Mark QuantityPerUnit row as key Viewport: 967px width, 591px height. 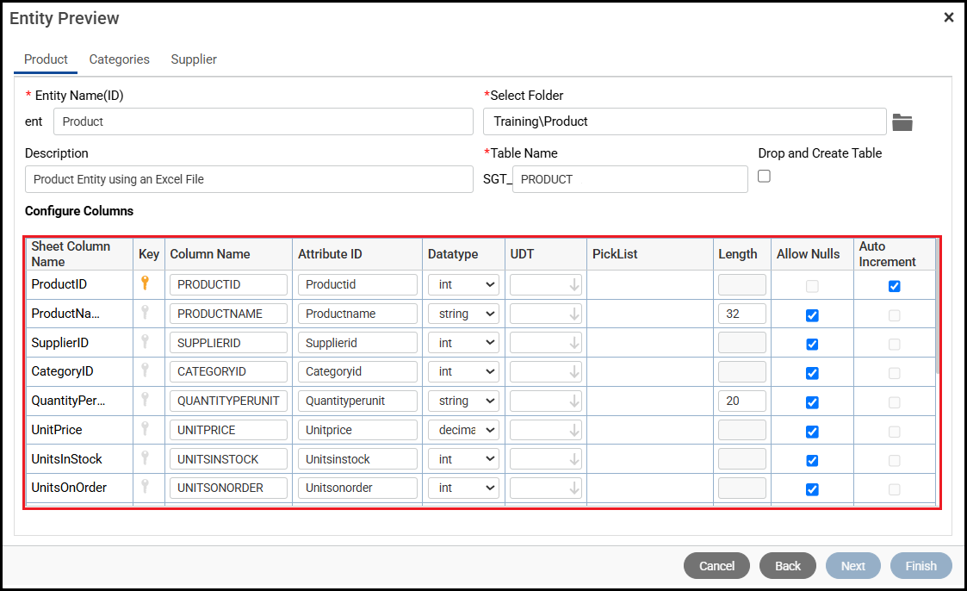click(145, 400)
